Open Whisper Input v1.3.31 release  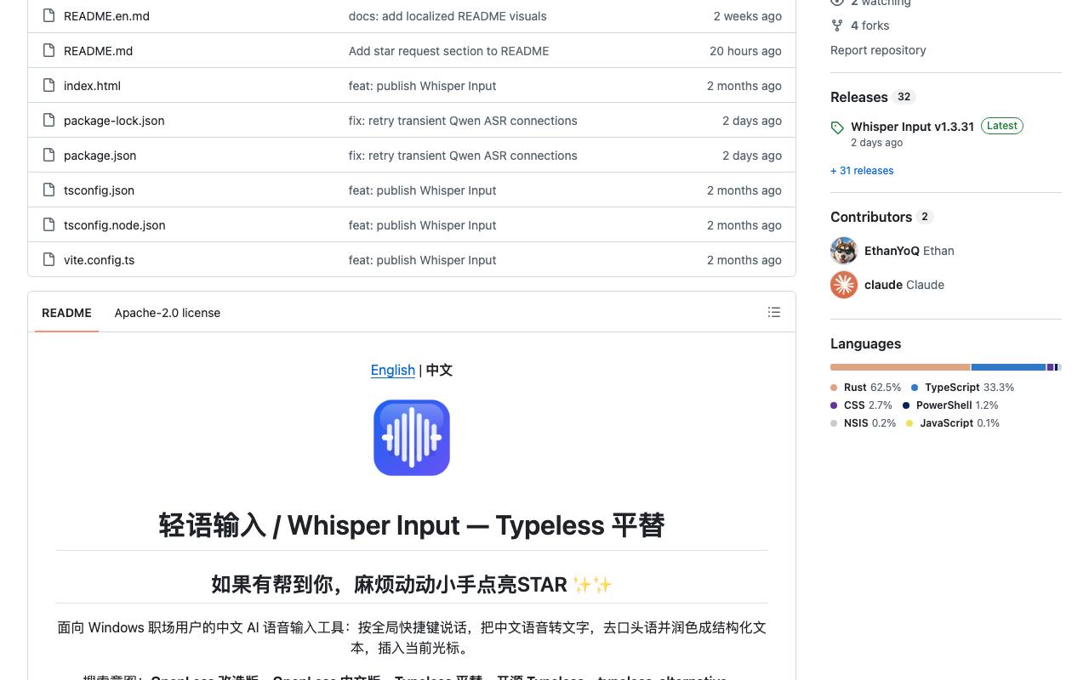912,127
